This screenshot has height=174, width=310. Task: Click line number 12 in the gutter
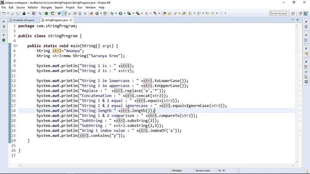tap(13, 81)
